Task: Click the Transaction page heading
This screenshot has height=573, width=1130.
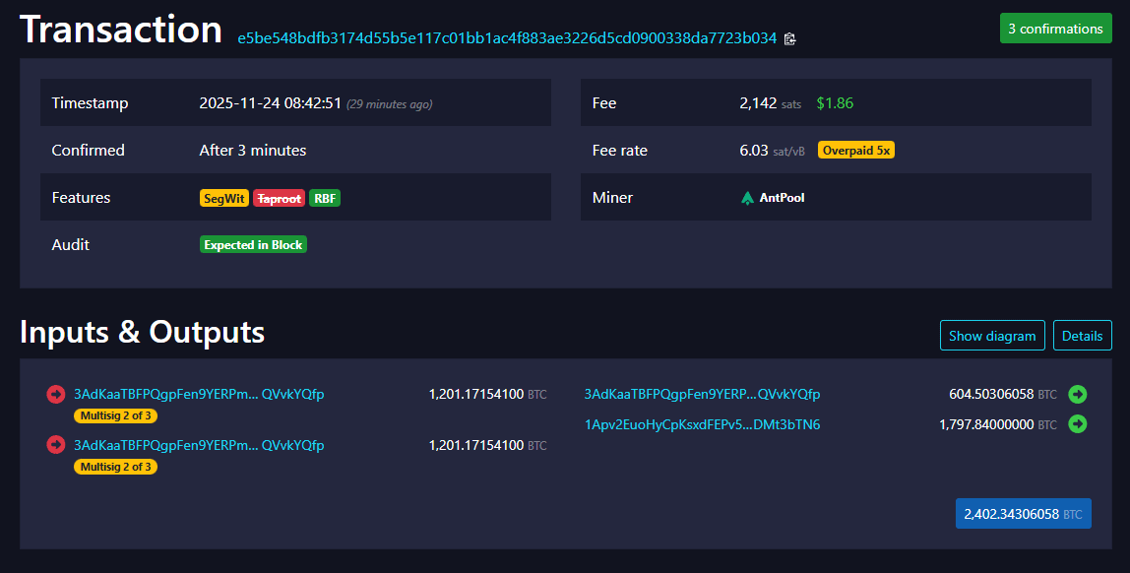Action: pyautogui.click(x=121, y=31)
